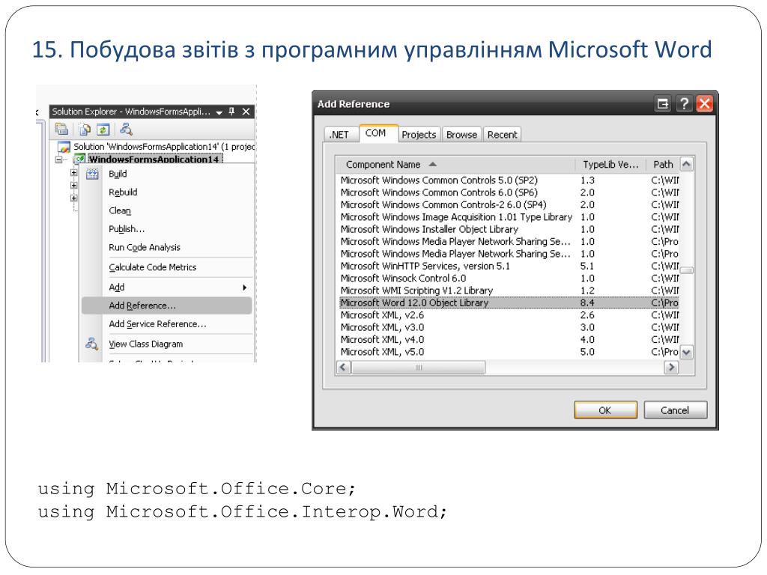Screen dimensions: 767x575
Task: Click the vertical scrollbar thumb in component list
Action: [x=687, y=270]
